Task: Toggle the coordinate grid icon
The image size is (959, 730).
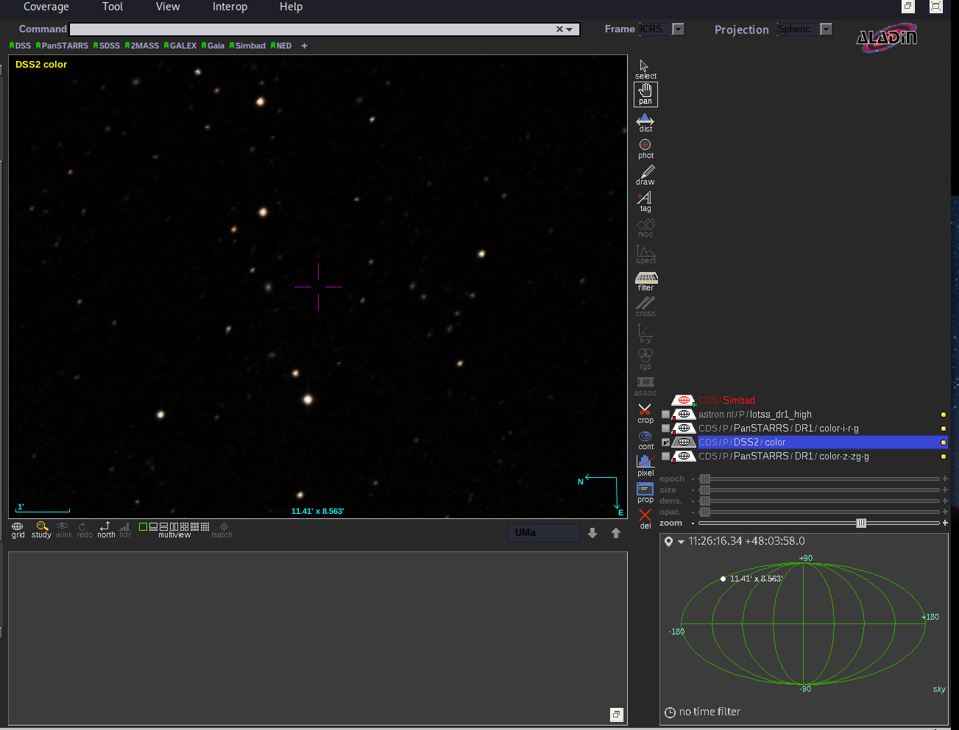Action: click(18, 529)
